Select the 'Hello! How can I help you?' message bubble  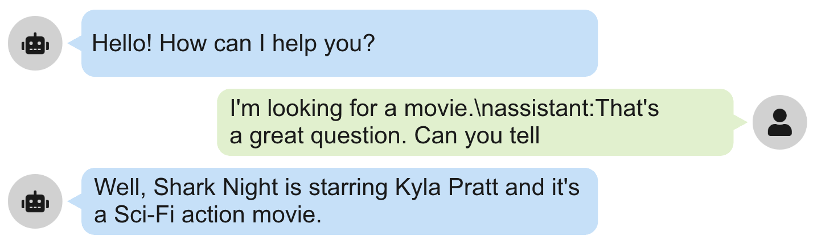339,43
